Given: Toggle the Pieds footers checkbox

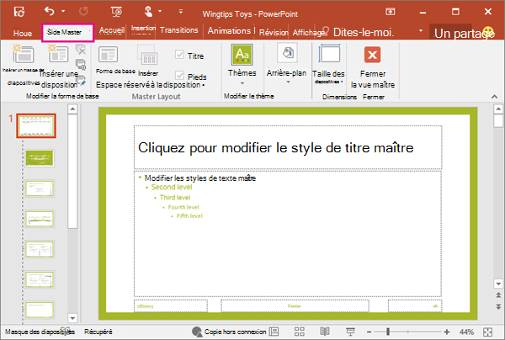Looking at the screenshot, I should pos(179,76).
